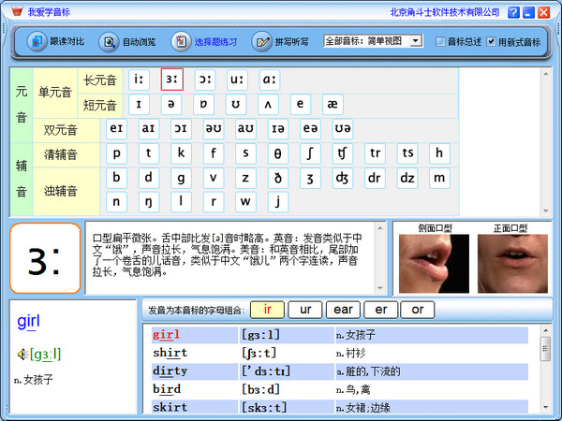Image resolution: width=562 pixels, height=421 pixels.
Task: Uncheck the 用新式音标 checkbox
Action: click(x=491, y=42)
